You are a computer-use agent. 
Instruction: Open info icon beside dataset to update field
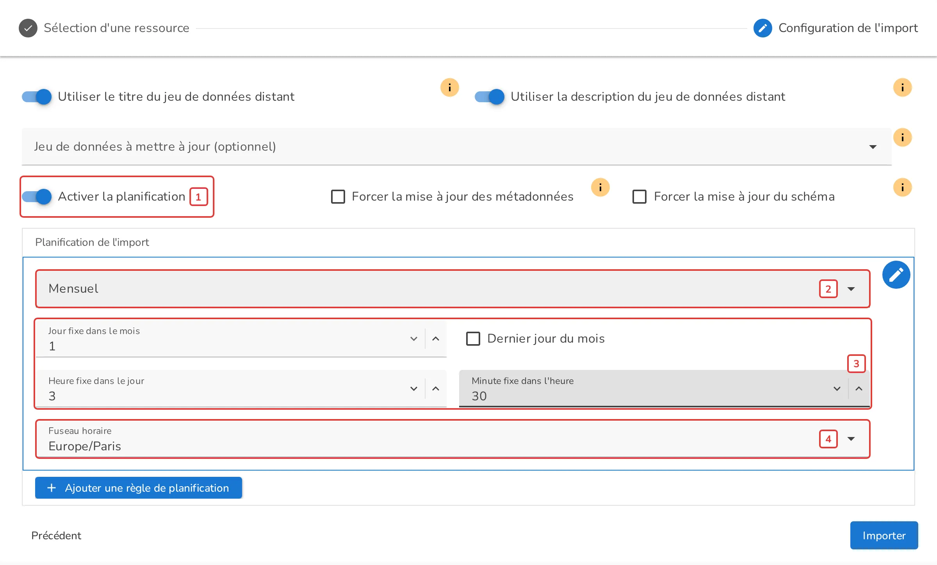tap(902, 137)
